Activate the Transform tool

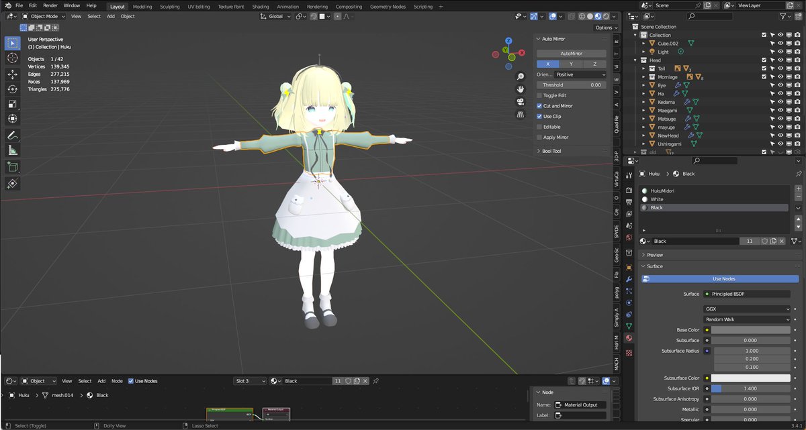(x=12, y=119)
